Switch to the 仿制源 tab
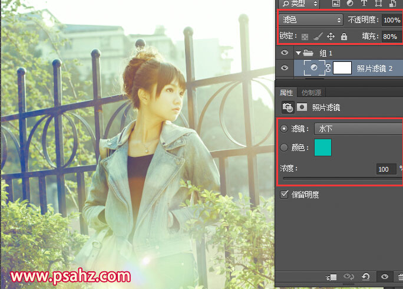Screen dimensions: 403x289 point(311,93)
